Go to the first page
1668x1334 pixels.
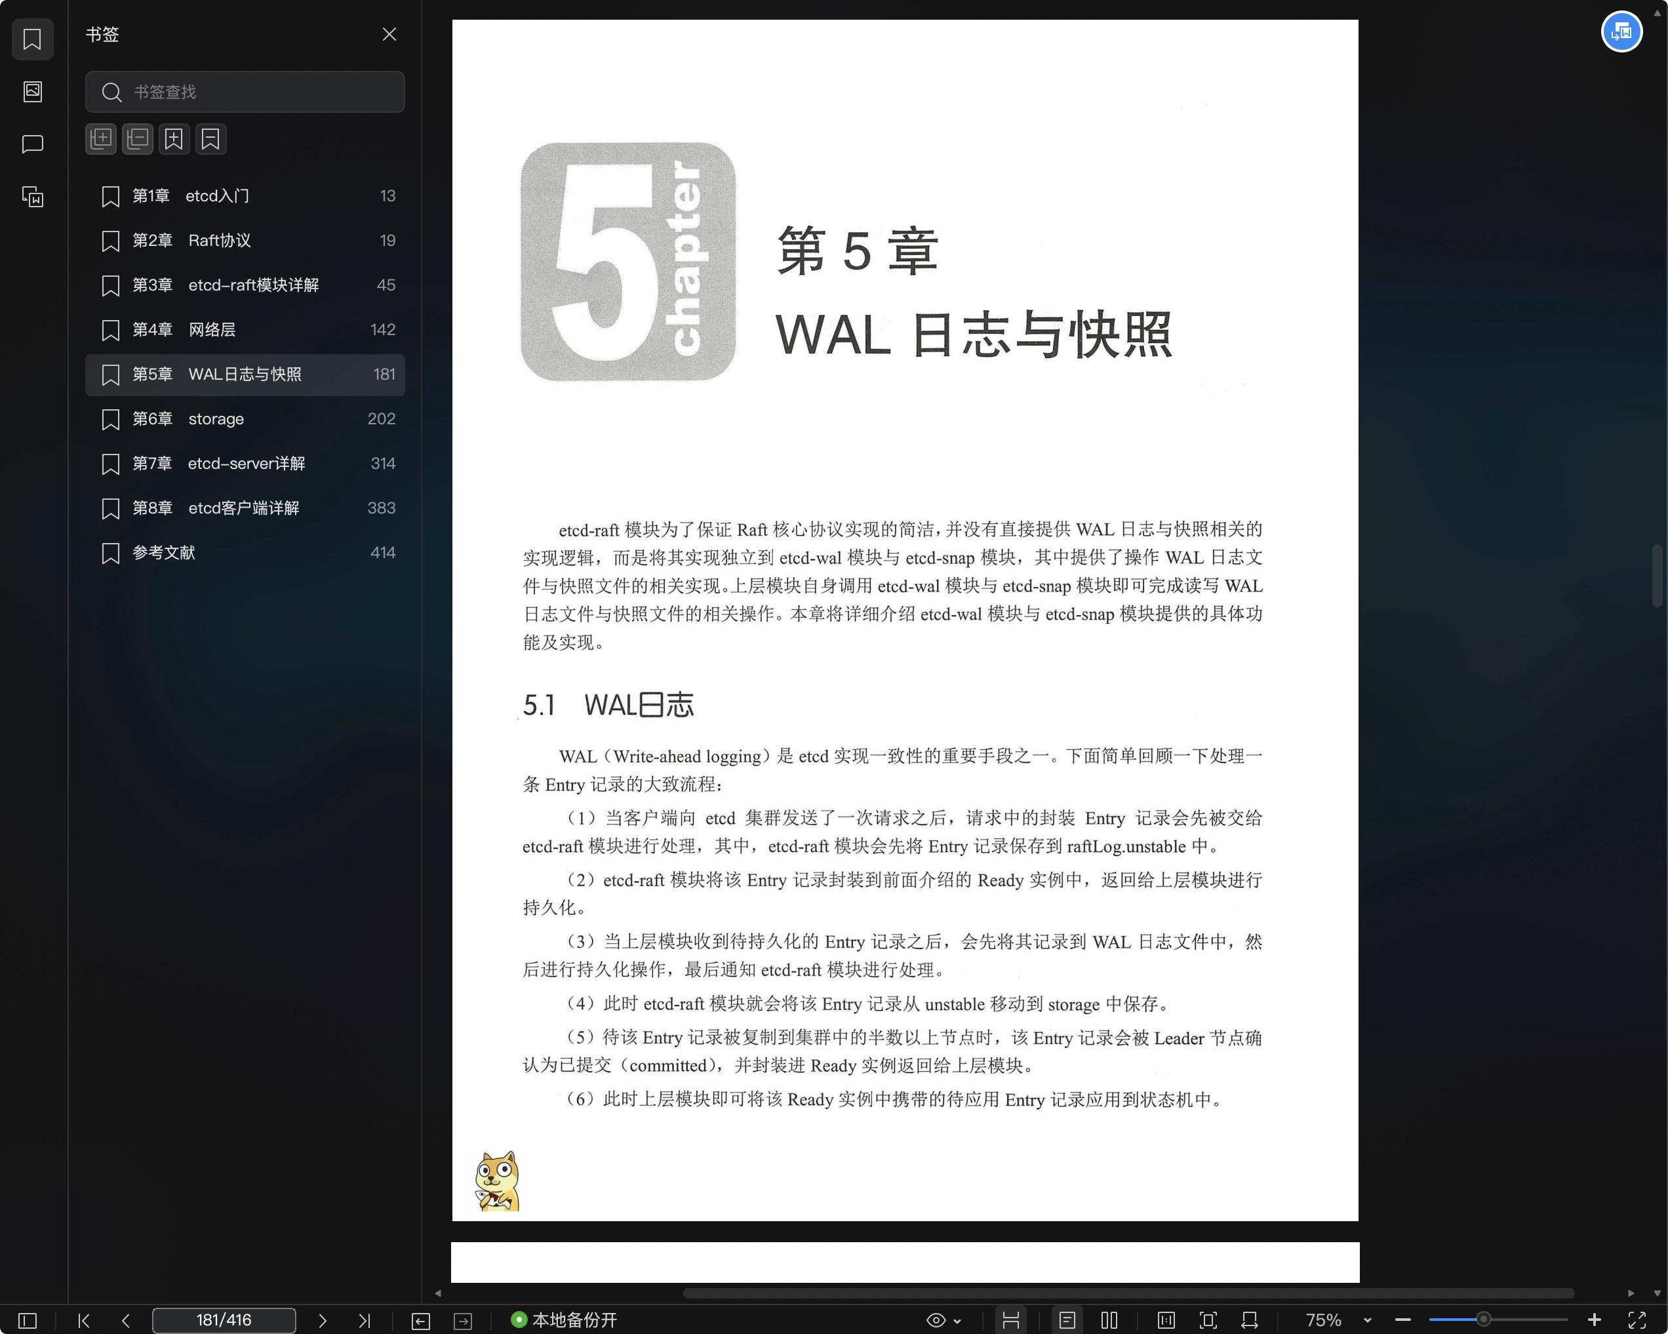(x=83, y=1320)
